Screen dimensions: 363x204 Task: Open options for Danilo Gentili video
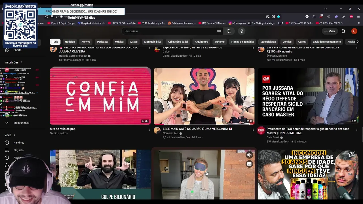[x=149, y=48]
